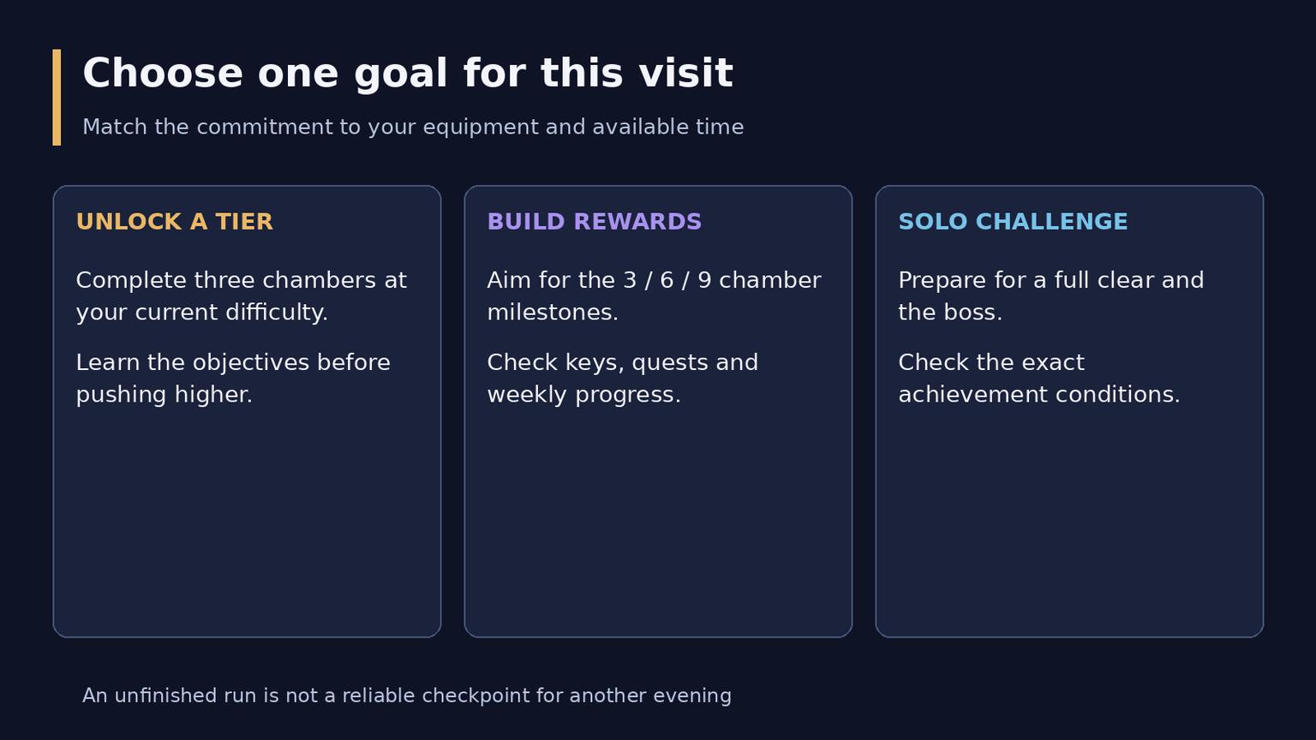Select the Unlock a Tier card heading

(x=175, y=222)
